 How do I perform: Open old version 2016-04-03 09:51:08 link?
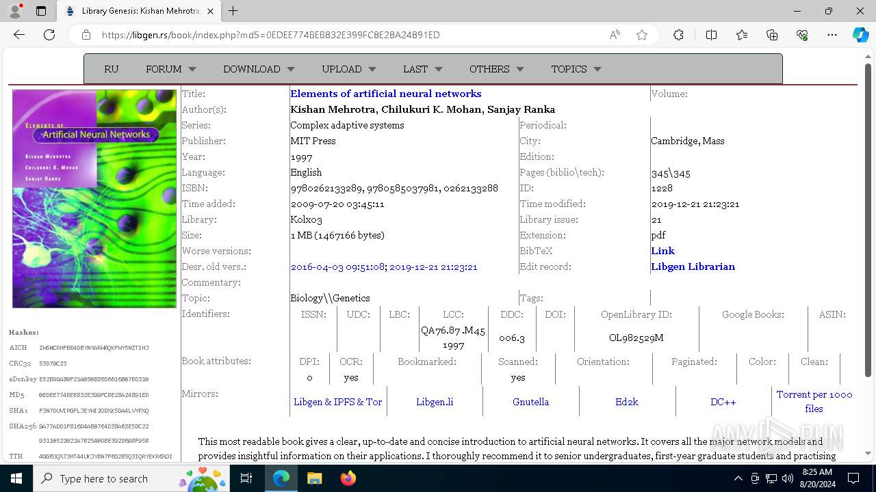click(x=338, y=266)
